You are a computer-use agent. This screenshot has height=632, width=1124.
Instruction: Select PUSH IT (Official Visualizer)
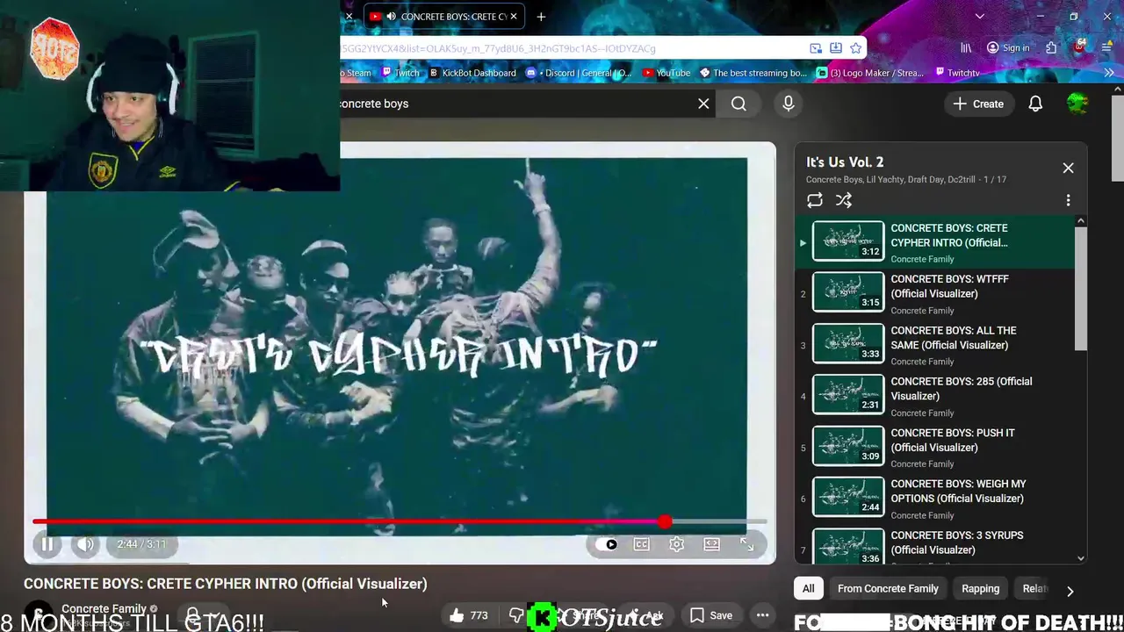coord(934,448)
